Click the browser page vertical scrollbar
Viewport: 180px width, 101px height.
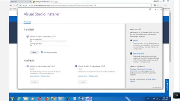pos(170,37)
